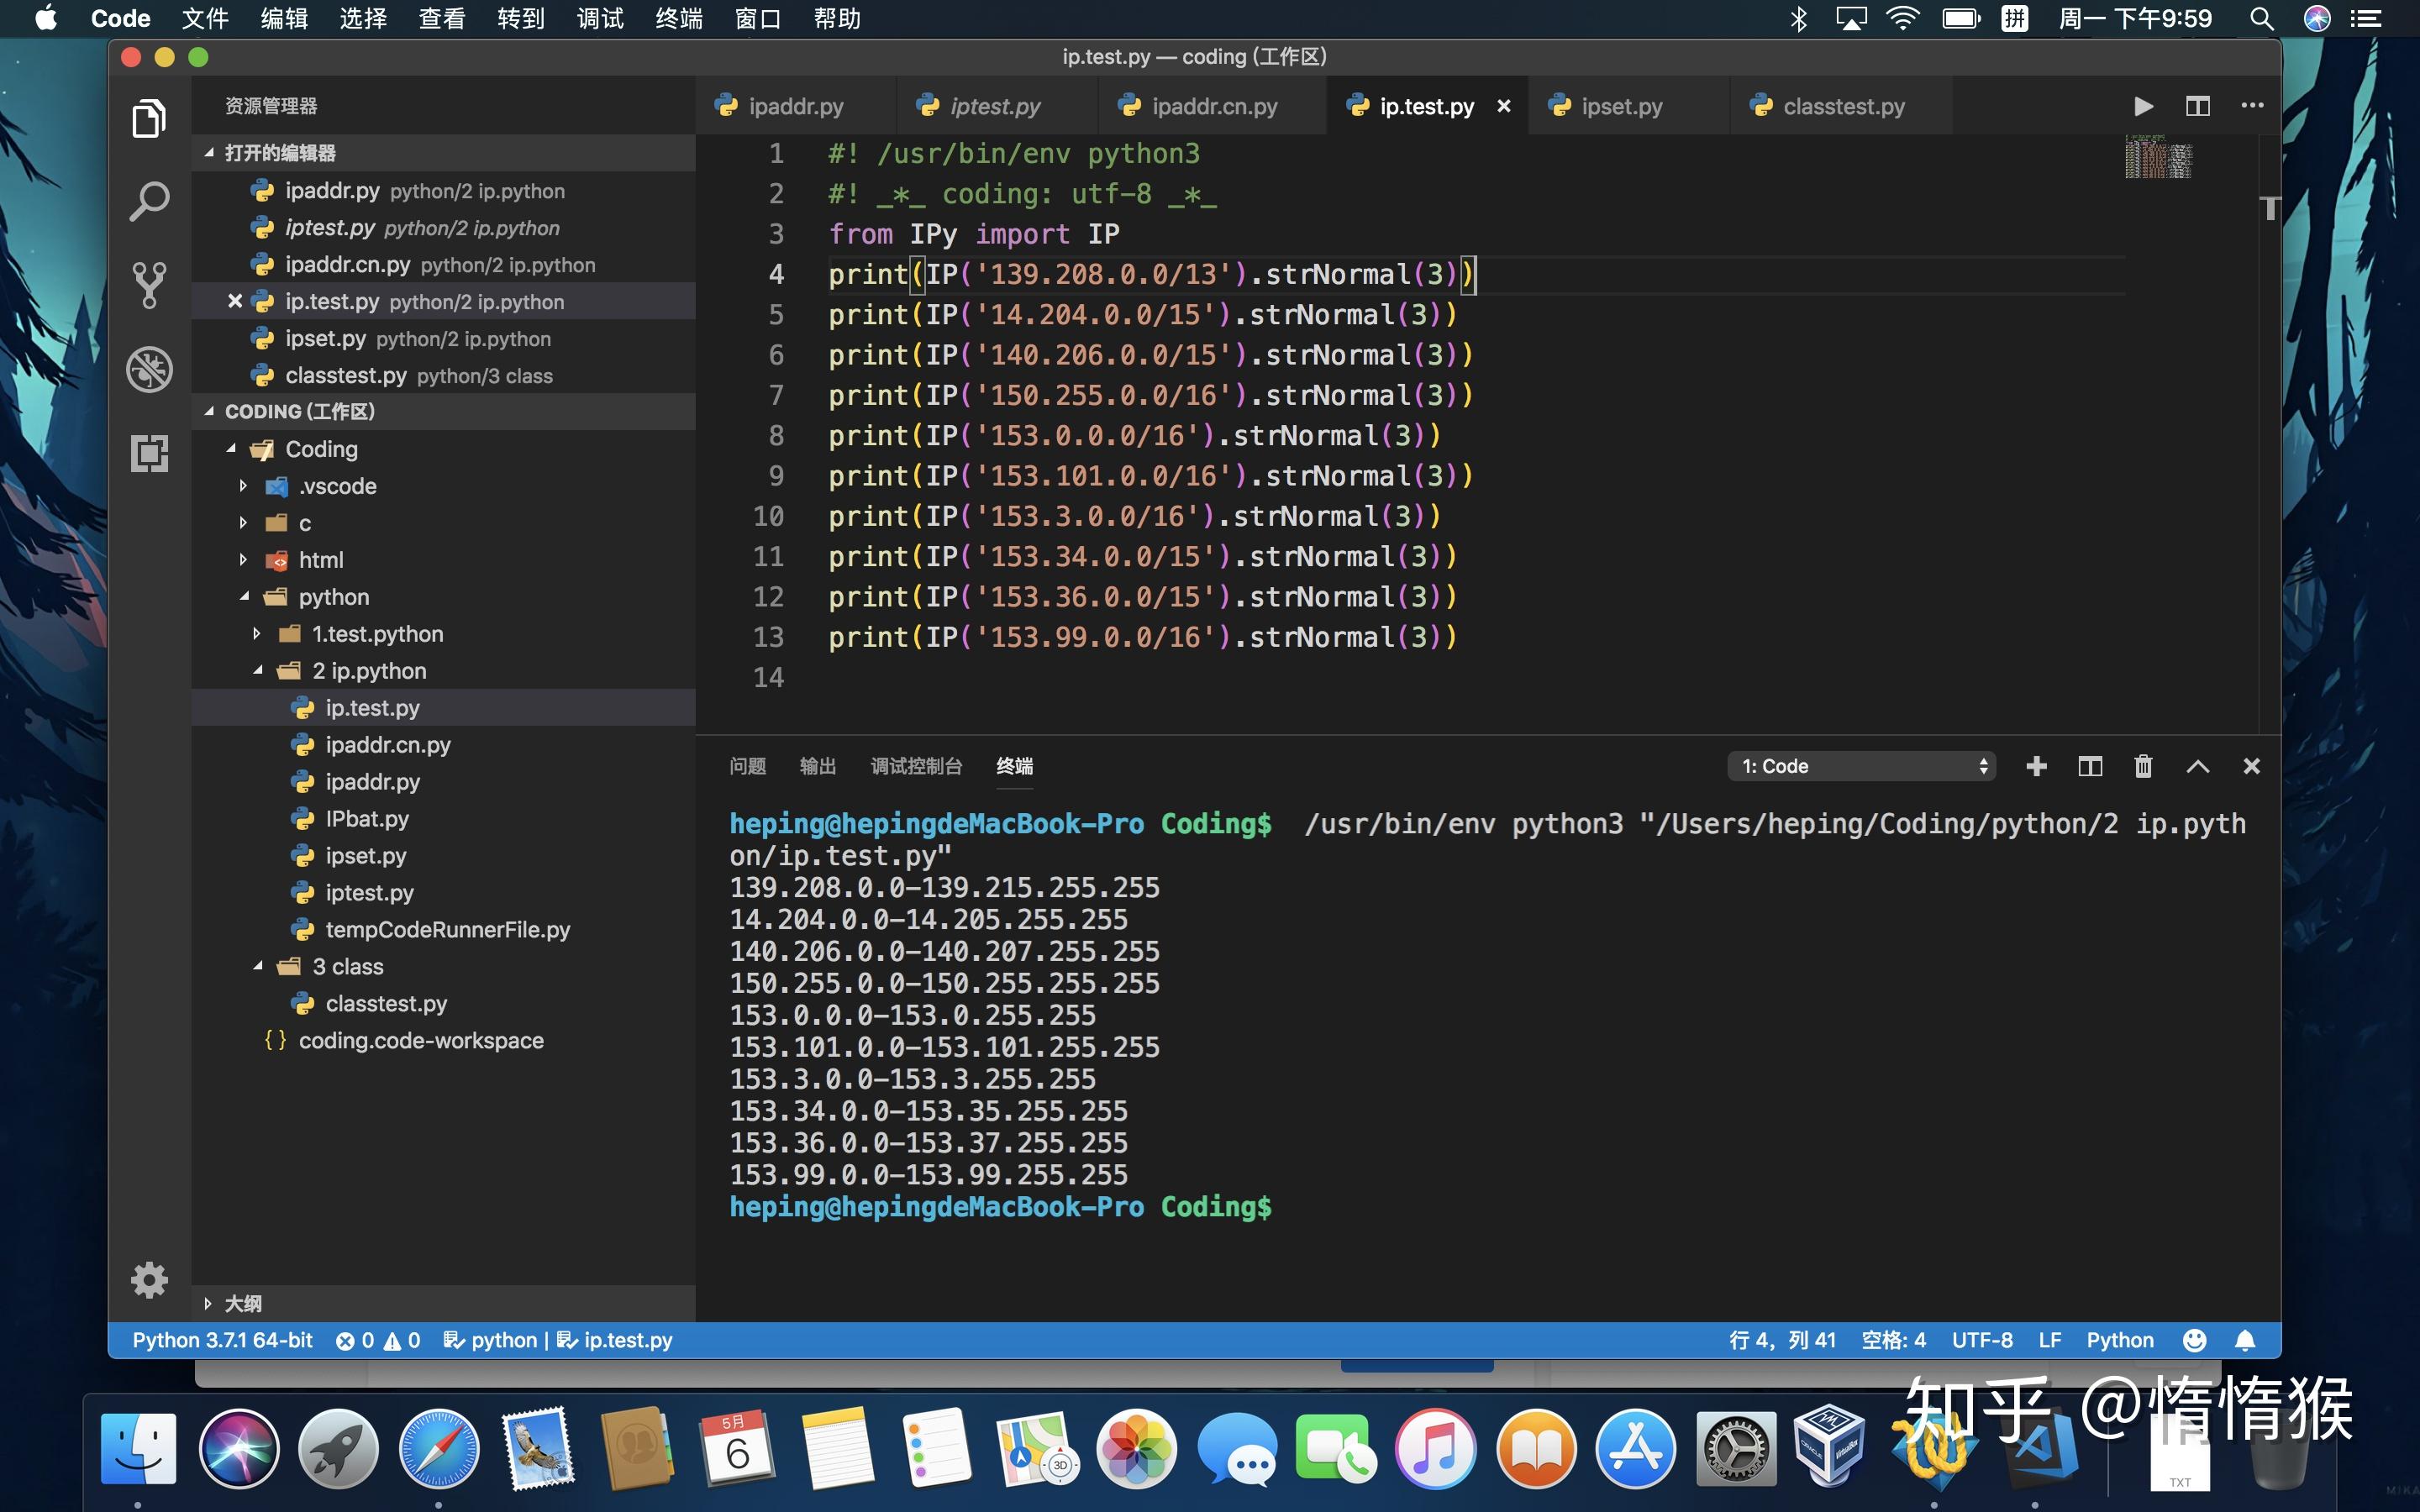Split the terminal panel
The height and width of the screenshot is (1512, 2420).
coord(2090,766)
